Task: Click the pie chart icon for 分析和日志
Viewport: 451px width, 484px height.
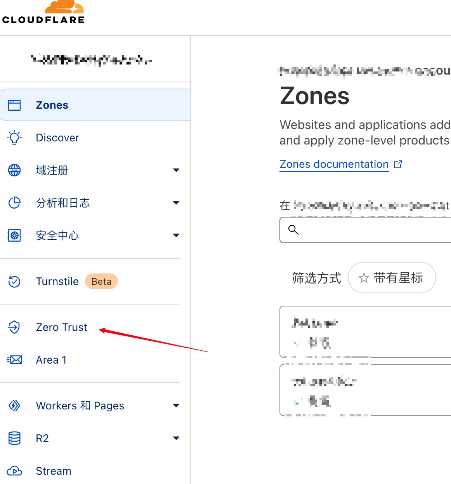Action: [14, 203]
